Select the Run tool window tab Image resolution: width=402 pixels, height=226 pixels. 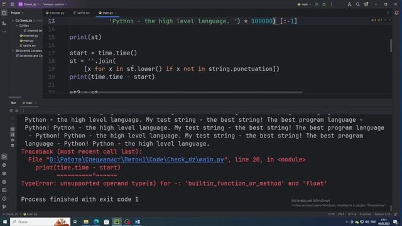(14, 103)
